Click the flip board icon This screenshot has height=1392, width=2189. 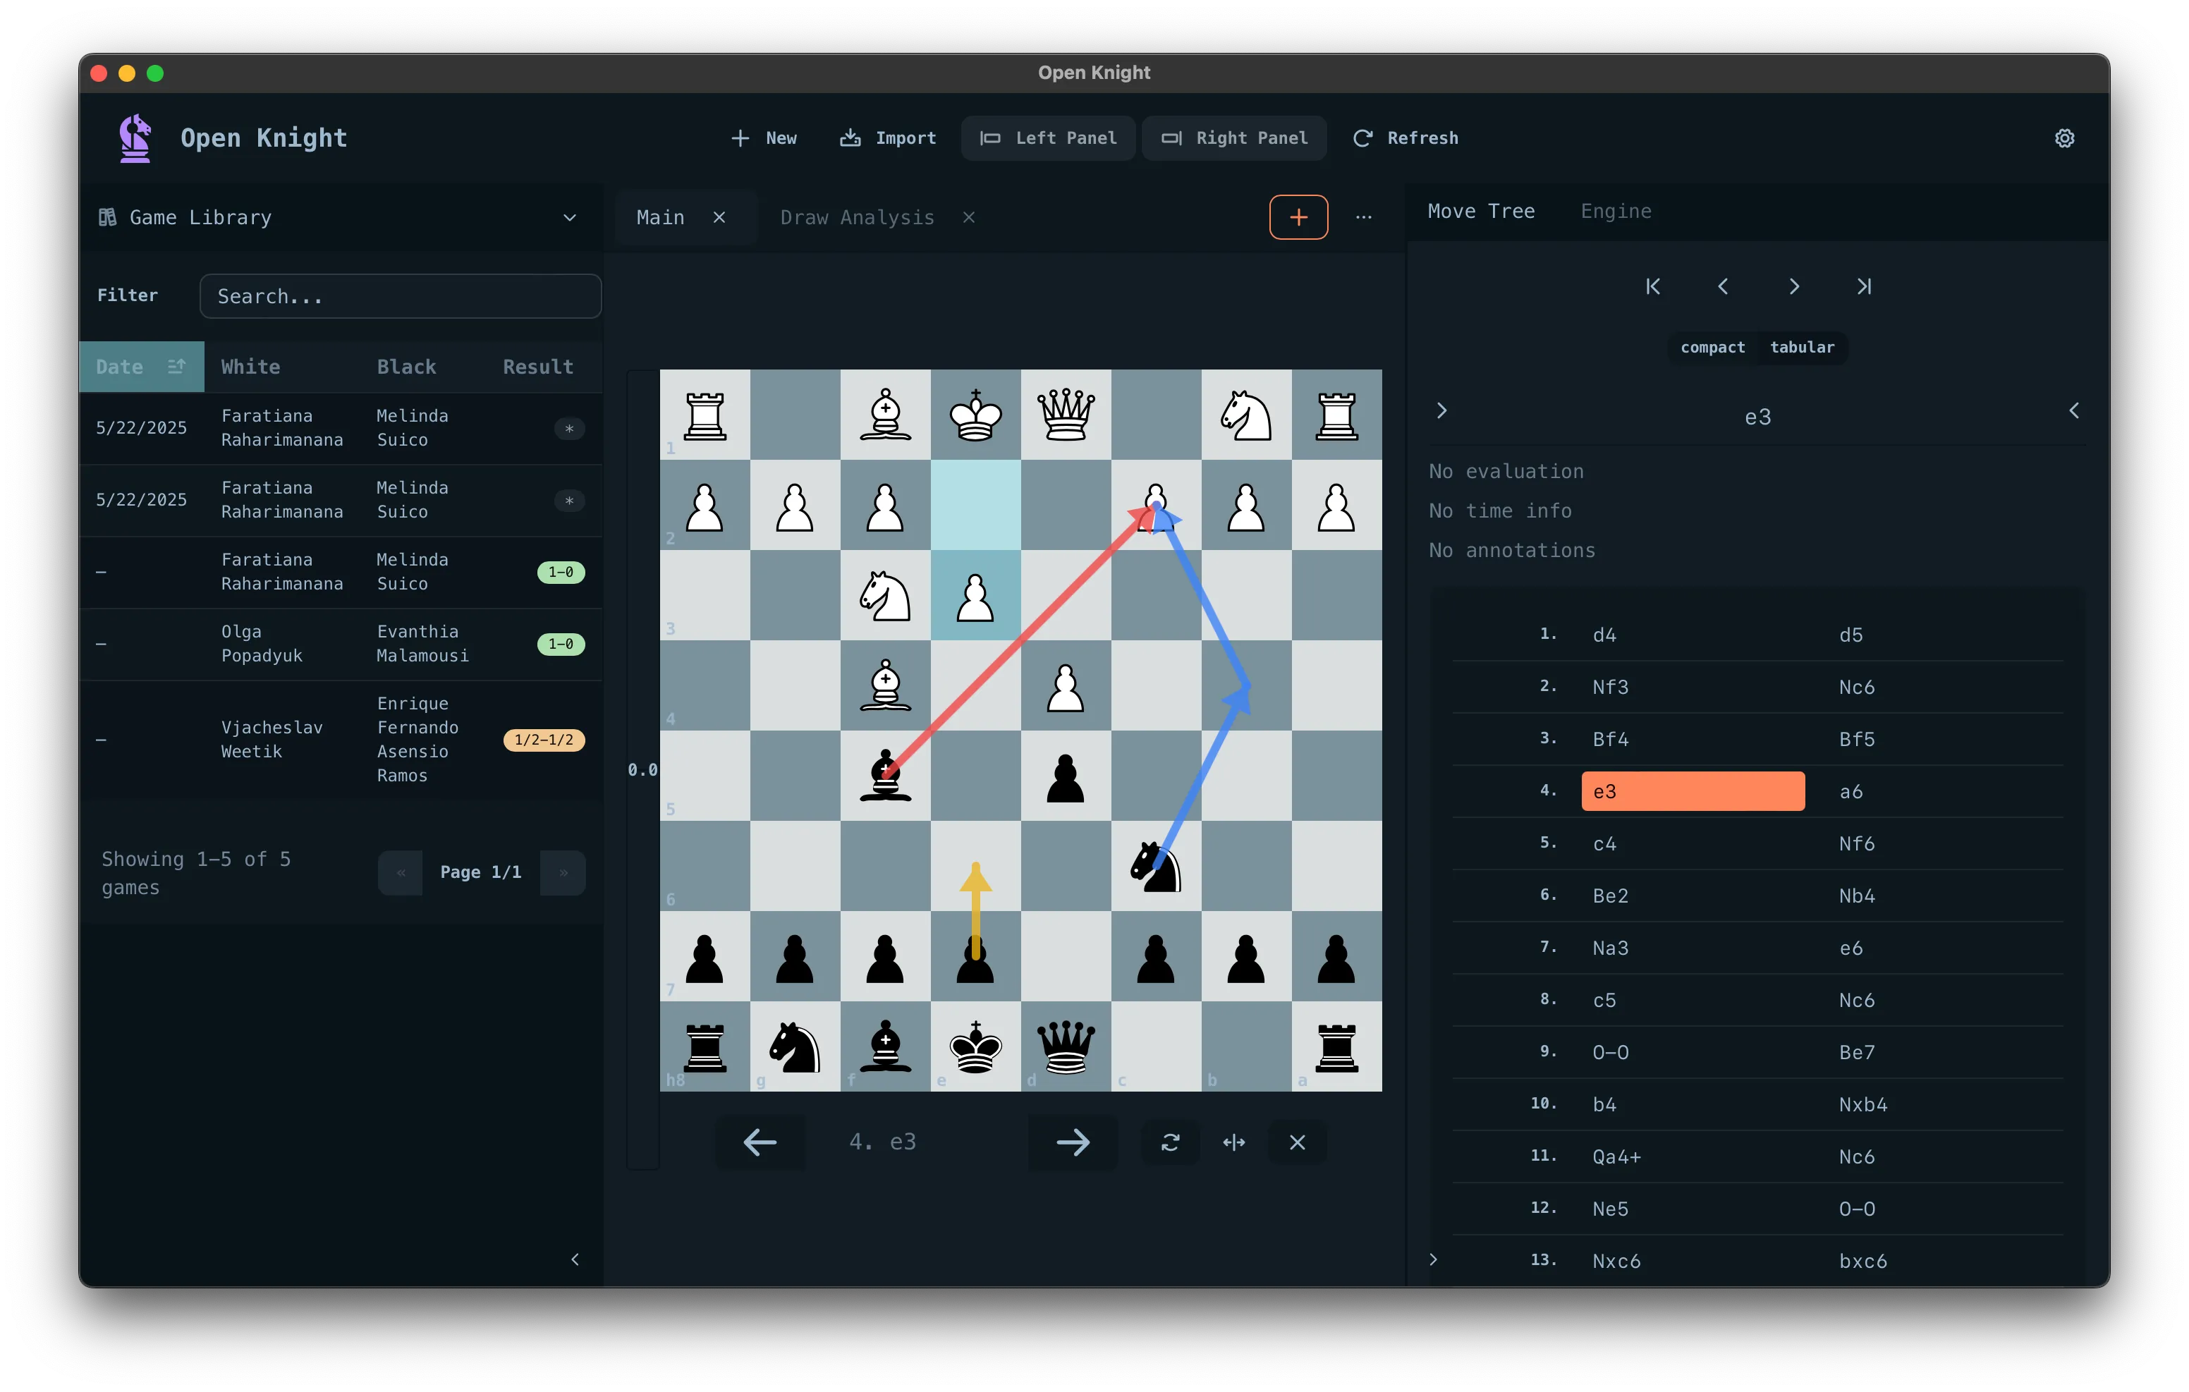[1170, 1142]
